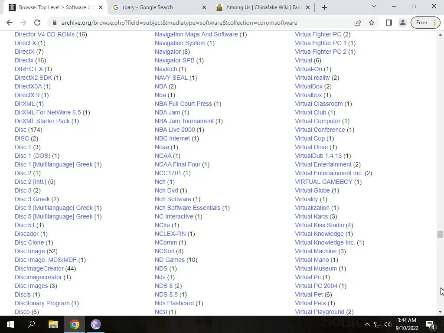Show hidden system tray icons
Image resolution: width=444 pixels, height=333 pixels.
[367, 324]
